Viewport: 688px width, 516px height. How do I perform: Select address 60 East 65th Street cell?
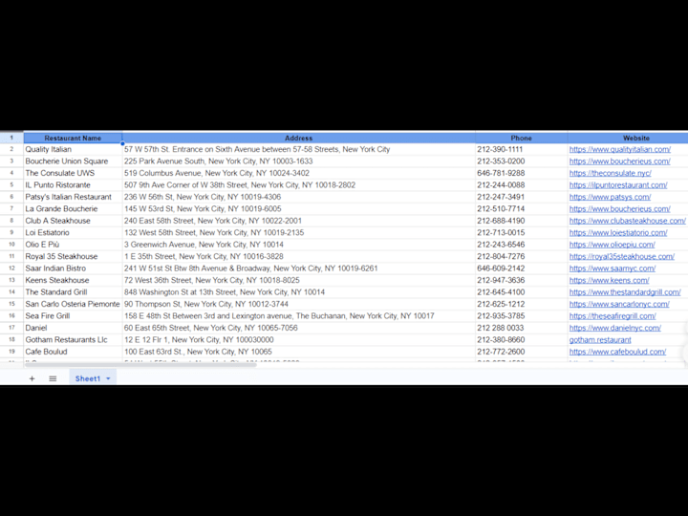tap(298, 328)
